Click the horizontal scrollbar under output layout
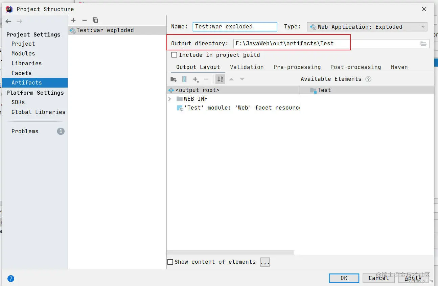The image size is (438, 286). coord(230,252)
